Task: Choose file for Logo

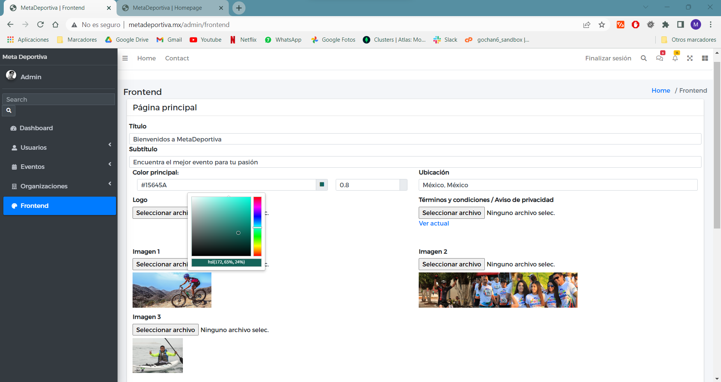Action: click(x=160, y=213)
